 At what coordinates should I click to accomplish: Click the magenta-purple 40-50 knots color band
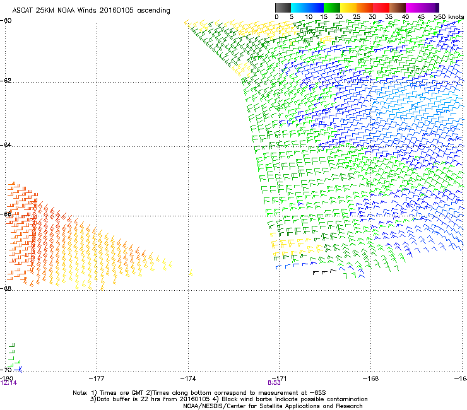click(x=422, y=8)
